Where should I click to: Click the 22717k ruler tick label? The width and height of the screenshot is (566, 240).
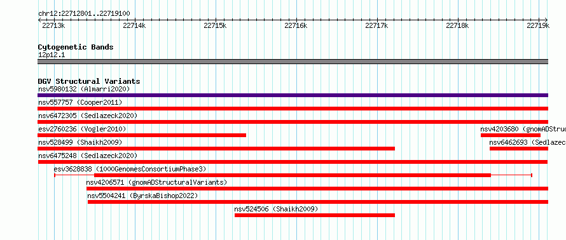377,25
